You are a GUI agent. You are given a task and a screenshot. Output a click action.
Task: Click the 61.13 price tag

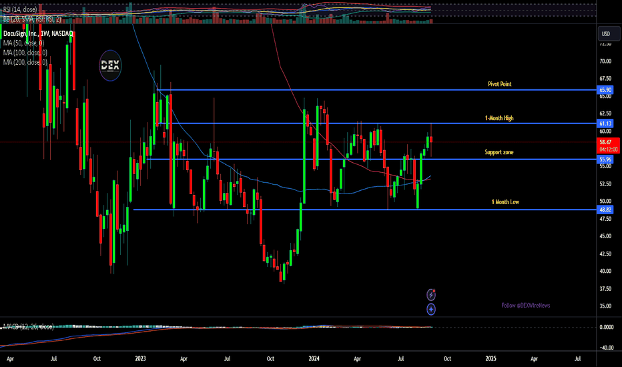coord(605,124)
